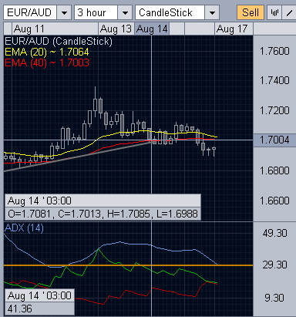
Task: Click the EUR/AUD symbol field
Action: pos(30,12)
